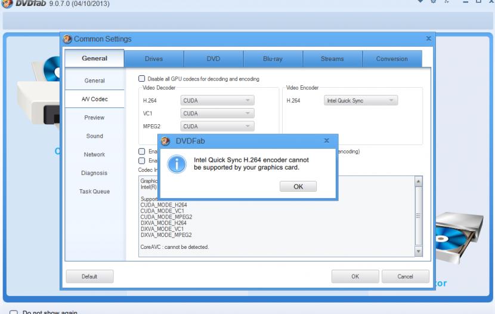
Task: Select the Conversion tab
Action: [392, 59]
